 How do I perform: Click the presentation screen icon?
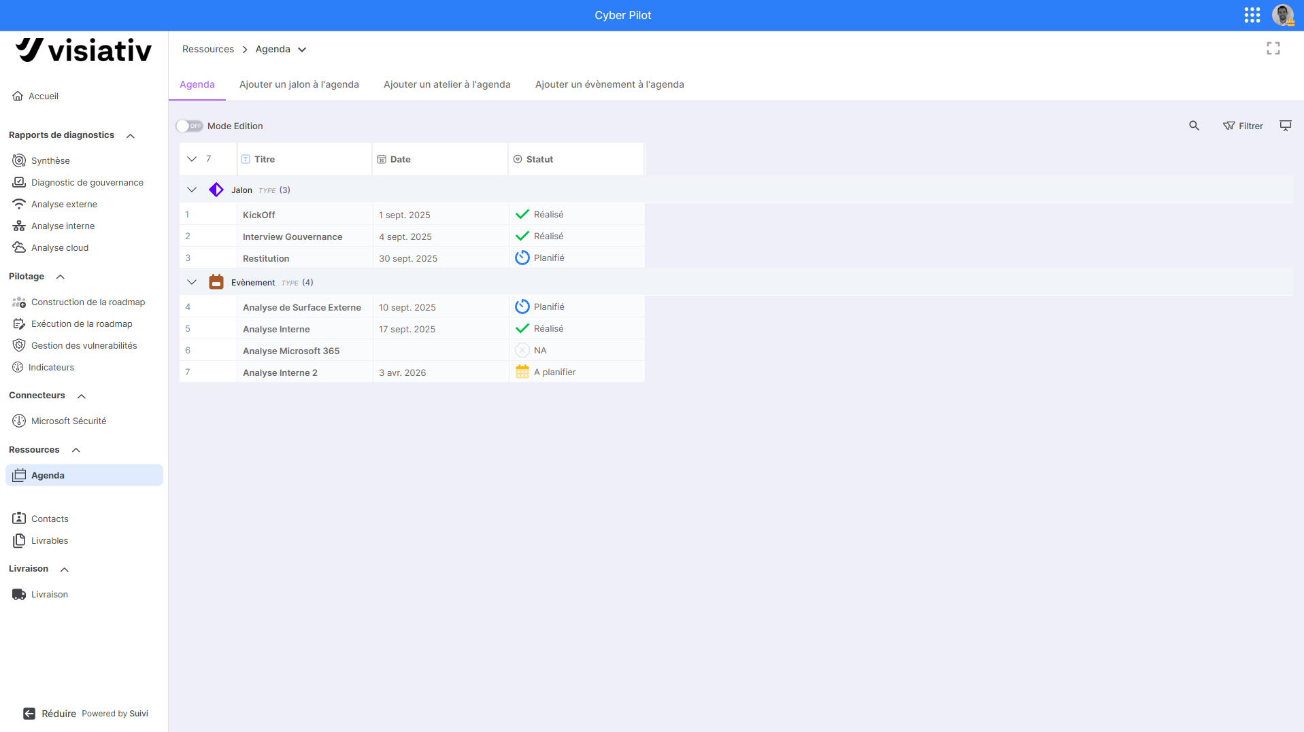[x=1285, y=126]
